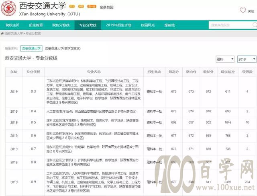Click the 工科试验班(钱学森班H) major description
The width and height of the screenshot is (257, 196).
tap(94, 92)
